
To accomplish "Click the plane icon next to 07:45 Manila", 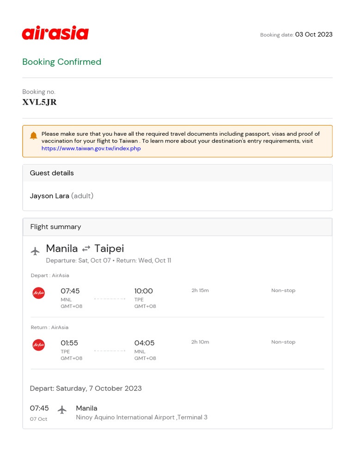I will 62,410.
